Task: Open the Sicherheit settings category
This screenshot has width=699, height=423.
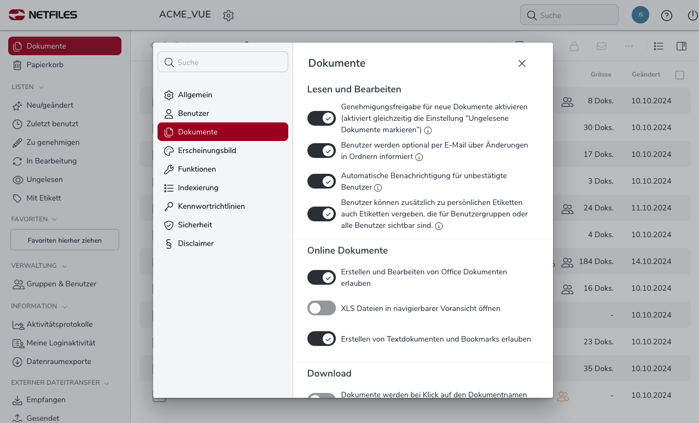Action: 195,225
